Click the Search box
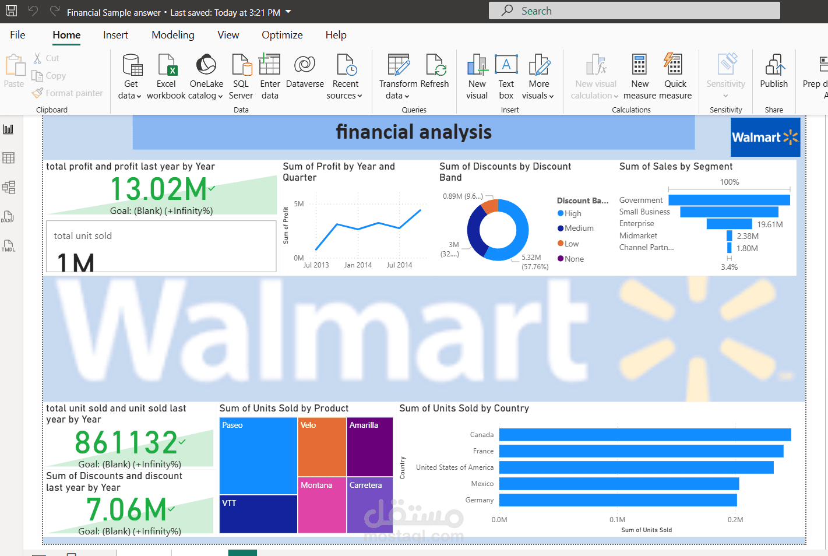 (635, 10)
